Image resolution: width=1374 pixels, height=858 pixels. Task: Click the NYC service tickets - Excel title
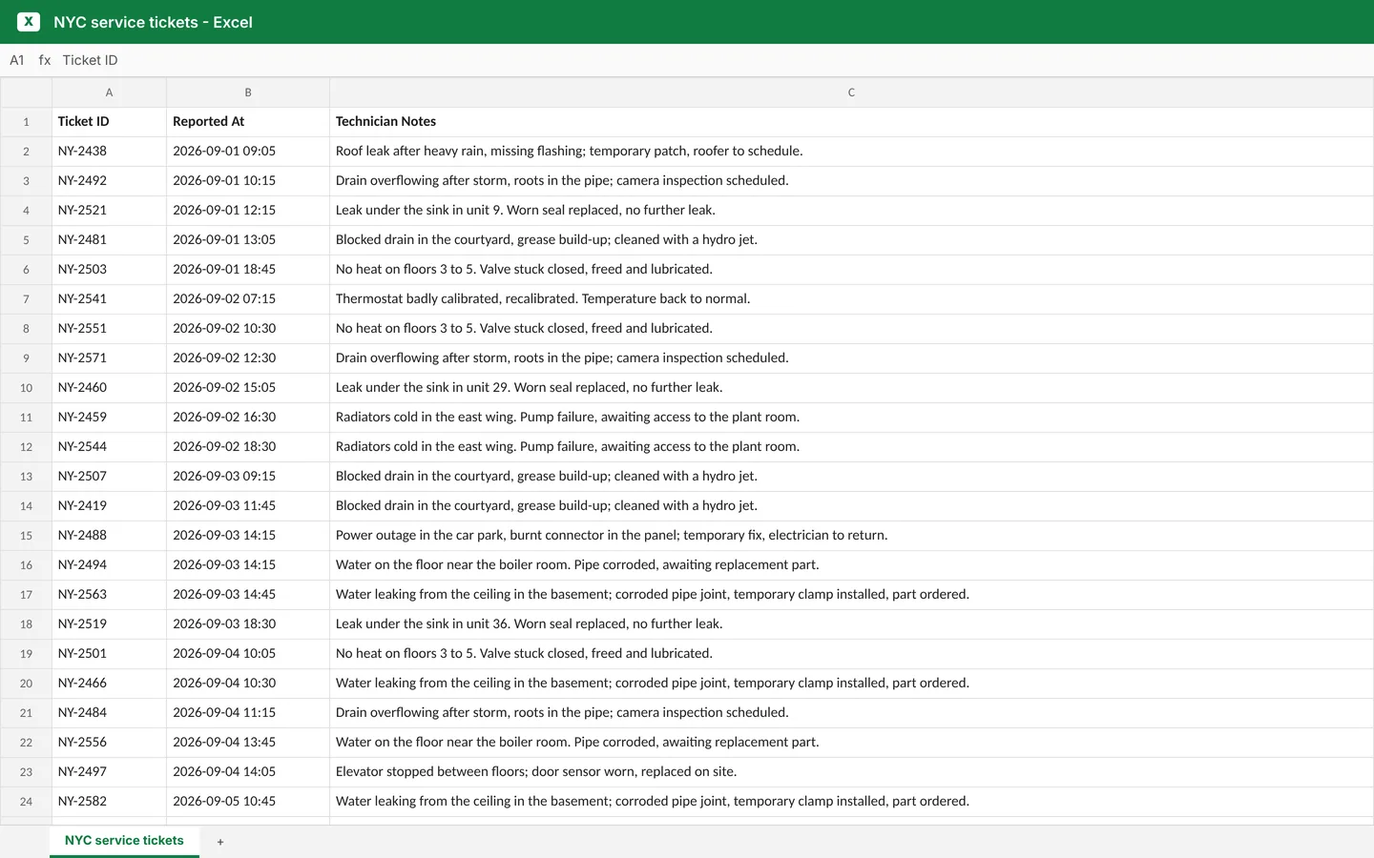[153, 22]
